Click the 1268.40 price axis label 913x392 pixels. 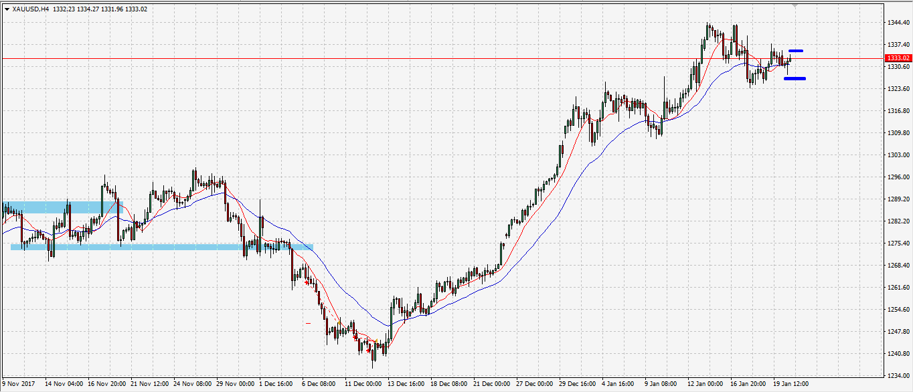(897, 266)
